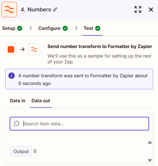Click the orange square trigger icon

coord(11,50)
